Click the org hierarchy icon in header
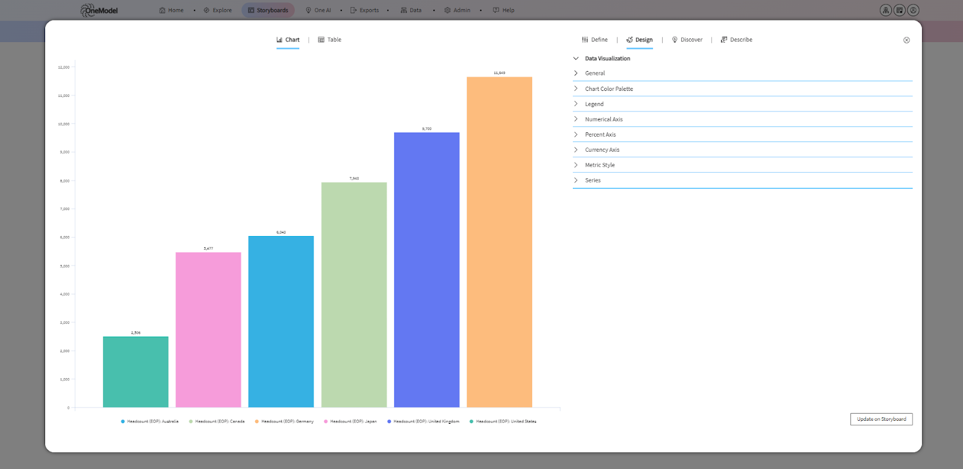This screenshot has height=469, width=963. click(885, 10)
